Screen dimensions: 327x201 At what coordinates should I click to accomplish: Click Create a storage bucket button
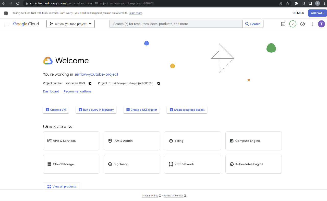click(187, 110)
